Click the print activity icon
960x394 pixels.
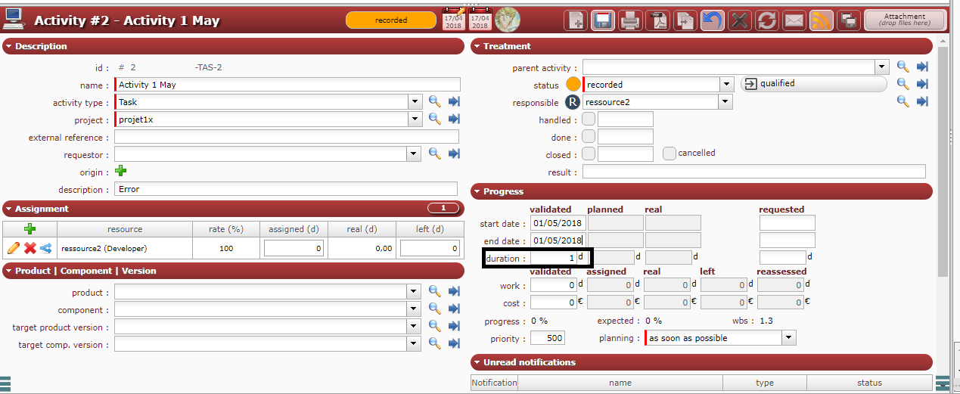pyautogui.click(x=630, y=20)
